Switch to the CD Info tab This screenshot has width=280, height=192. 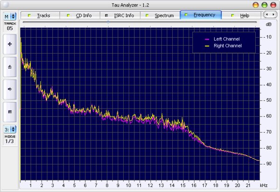click(x=80, y=15)
